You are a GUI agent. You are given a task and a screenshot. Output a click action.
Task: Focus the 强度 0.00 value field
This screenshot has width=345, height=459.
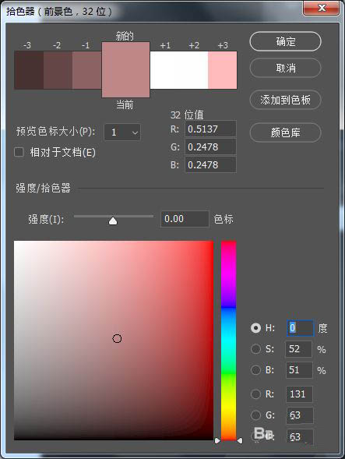coord(185,219)
